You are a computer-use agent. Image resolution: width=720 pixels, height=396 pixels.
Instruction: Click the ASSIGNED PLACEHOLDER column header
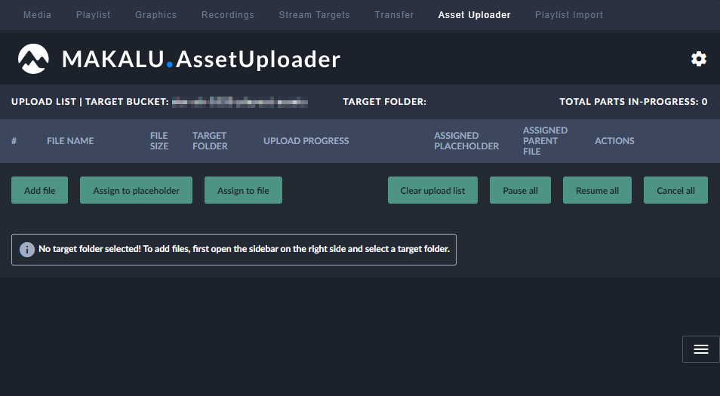coord(466,141)
